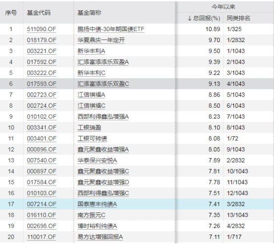Open fund code 003221.OF link

click(42, 51)
